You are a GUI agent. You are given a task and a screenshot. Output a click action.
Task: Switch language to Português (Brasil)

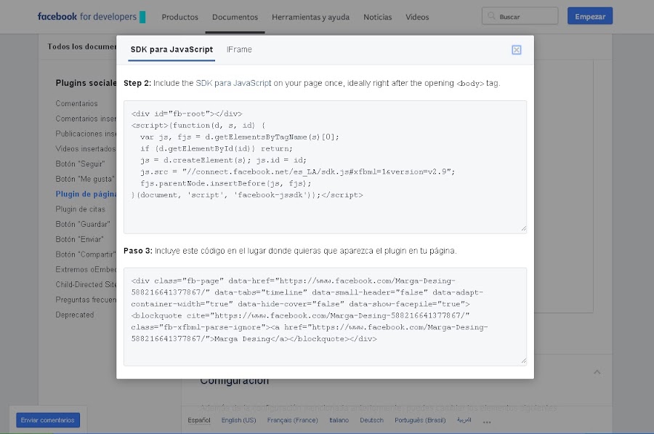pyautogui.click(x=420, y=420)
